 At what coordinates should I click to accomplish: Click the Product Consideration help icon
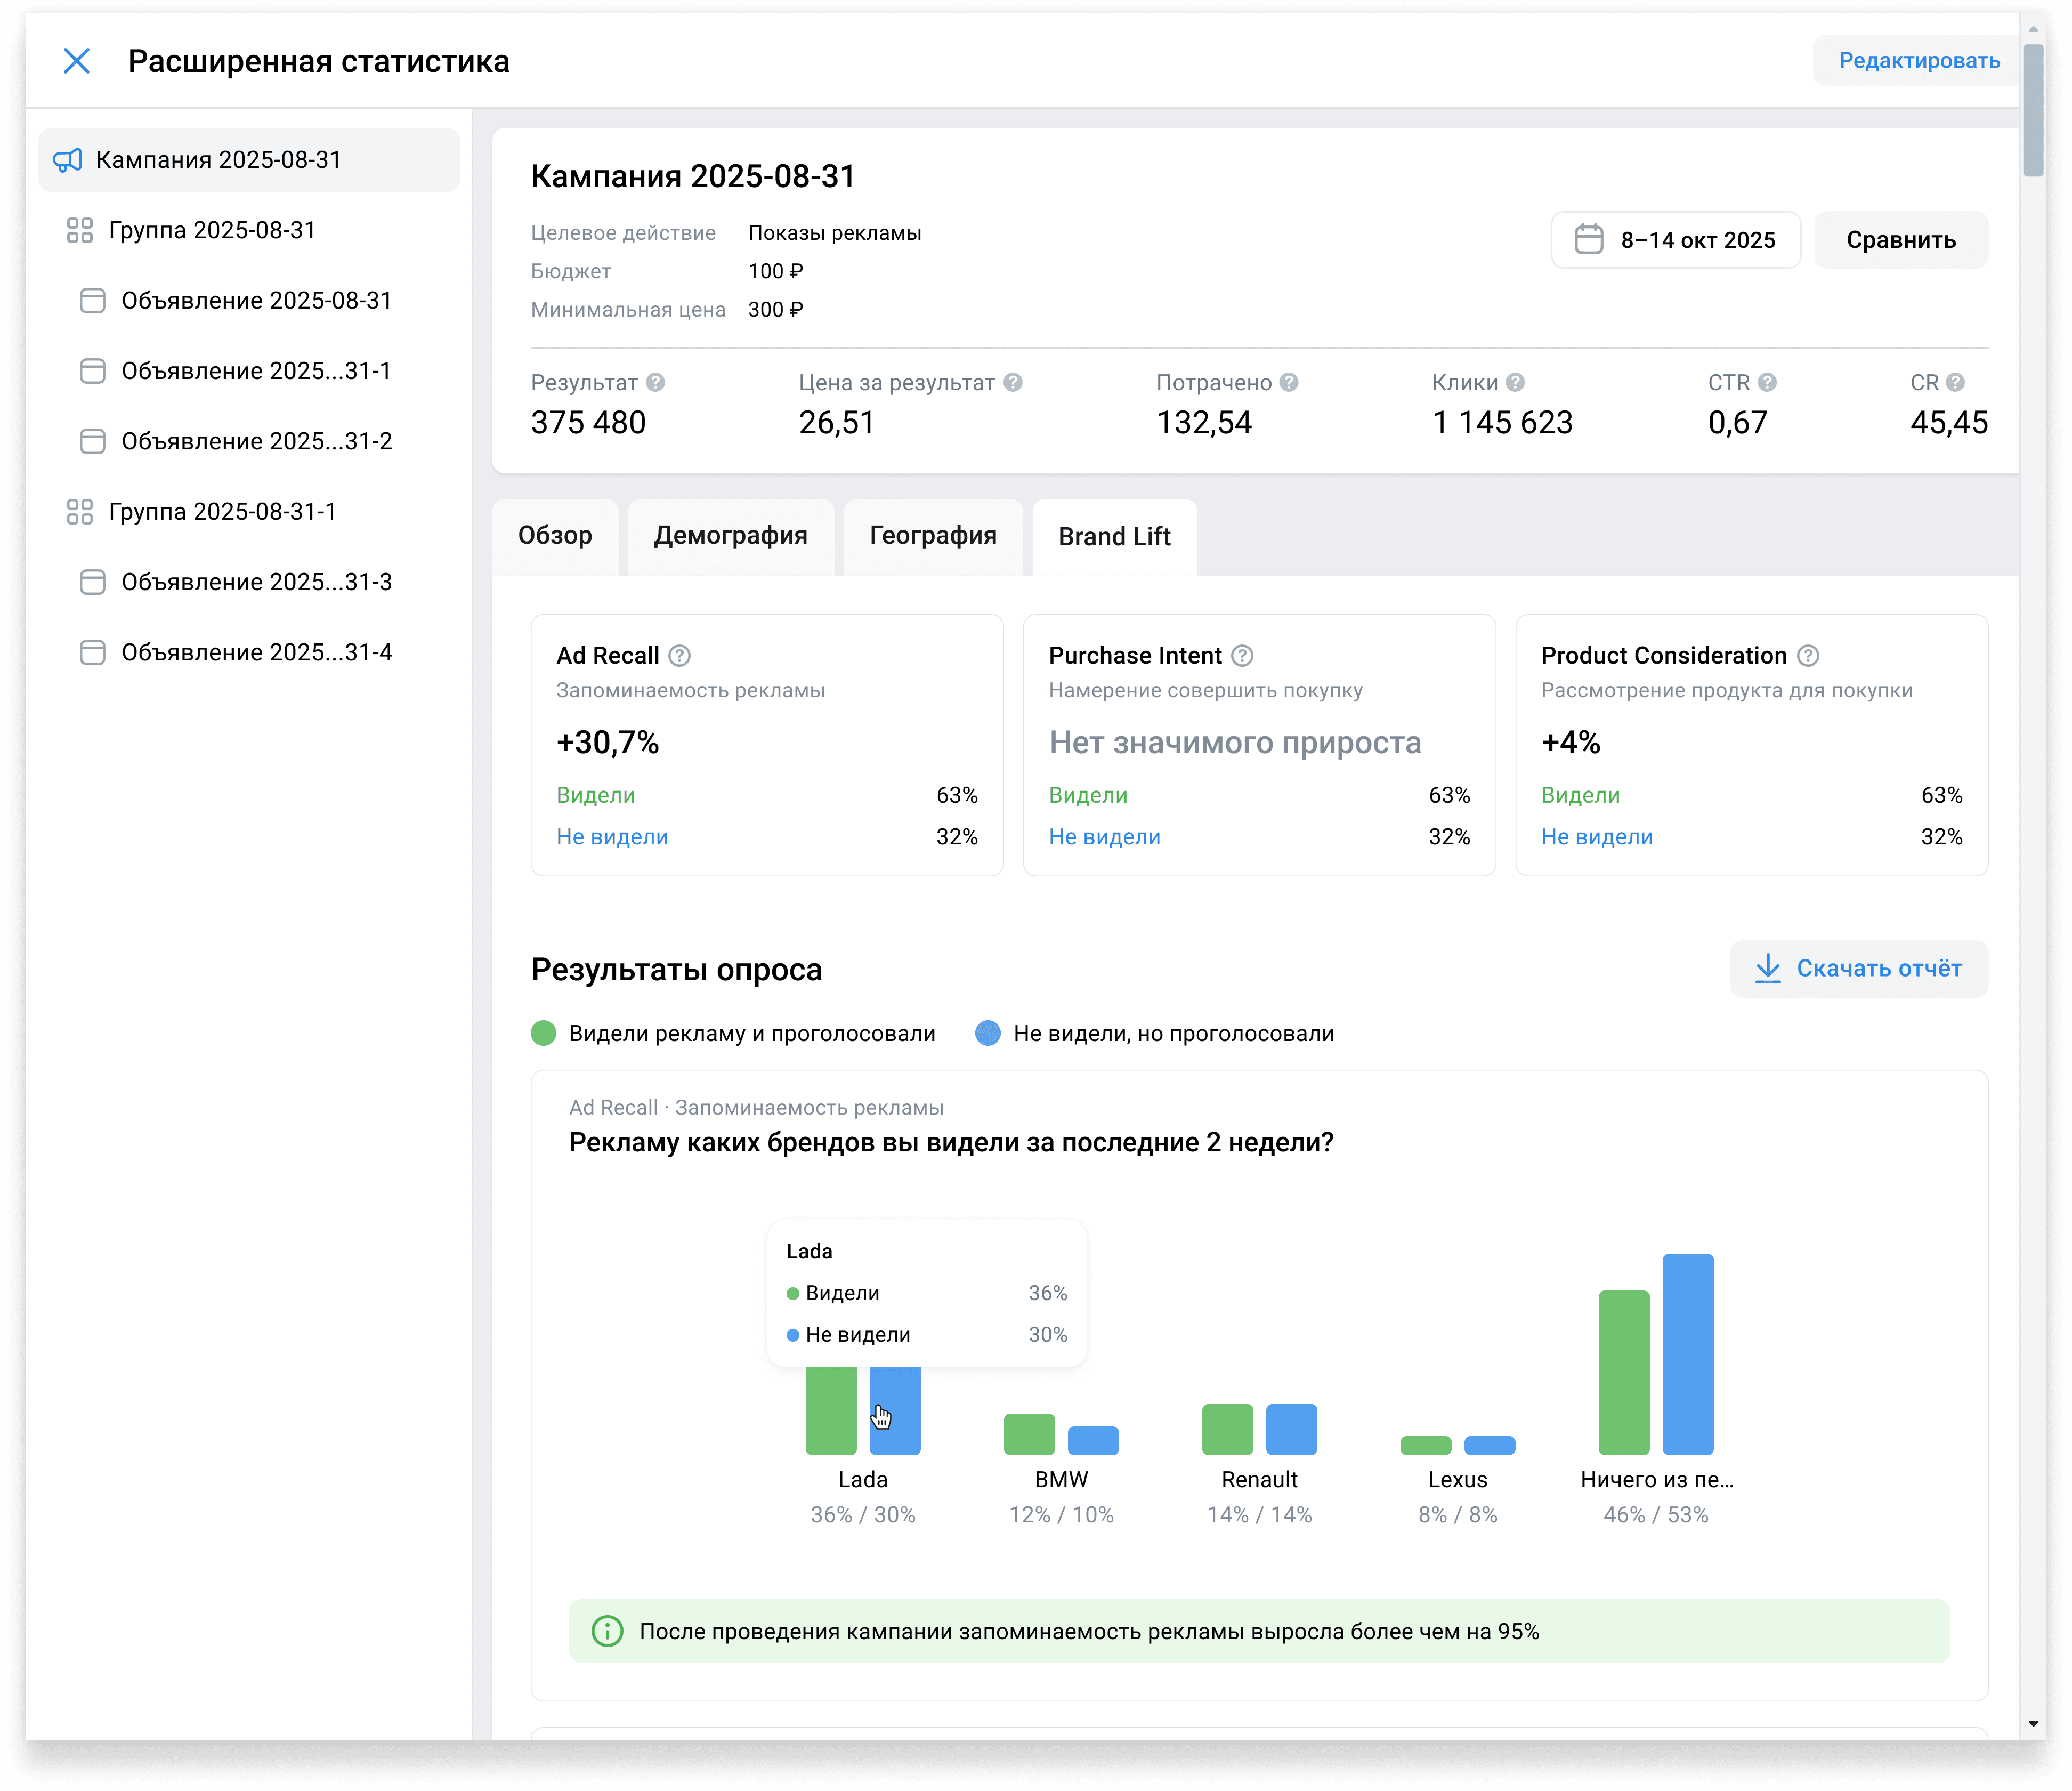click(x=1807, y=655)
